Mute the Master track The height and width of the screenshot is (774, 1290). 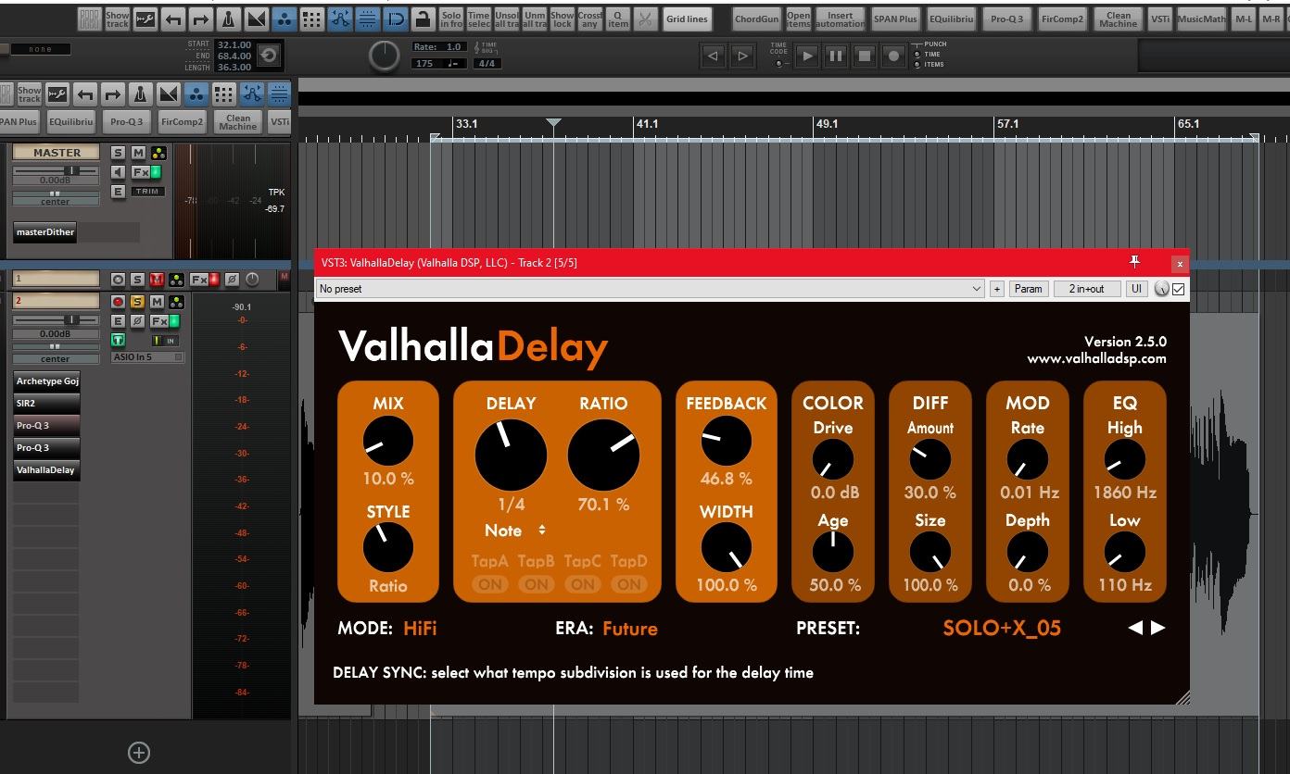[x=137, y=153]
